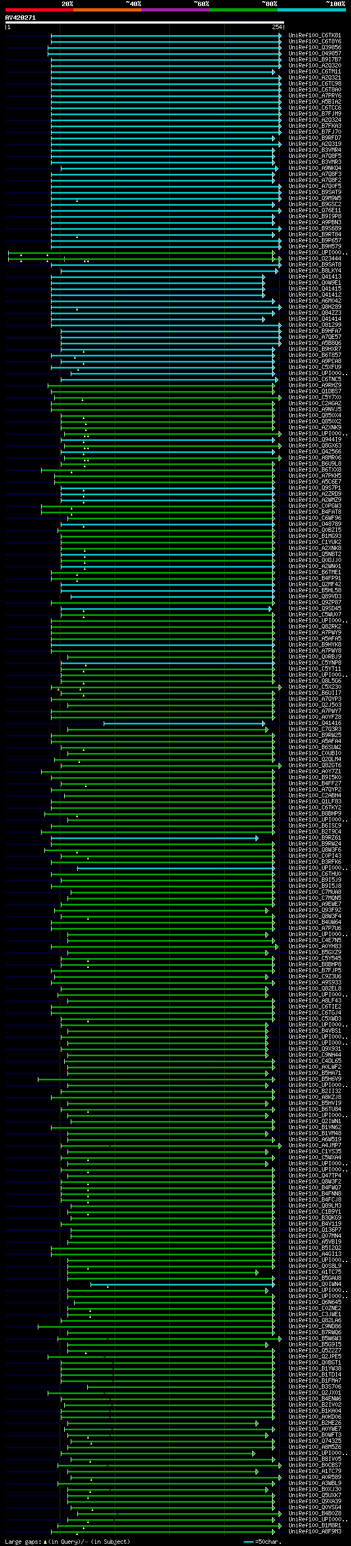Click the Large gaps legend text

68,1541
